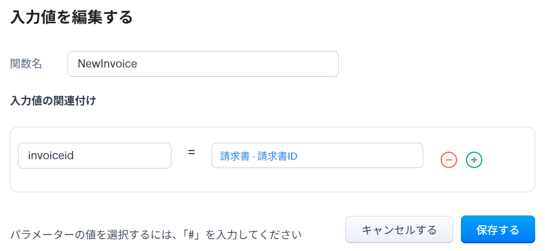The image size is (545, 251).
Task: Click the blue 請求書 - 請求書ID text
Action: pos(259,156)
